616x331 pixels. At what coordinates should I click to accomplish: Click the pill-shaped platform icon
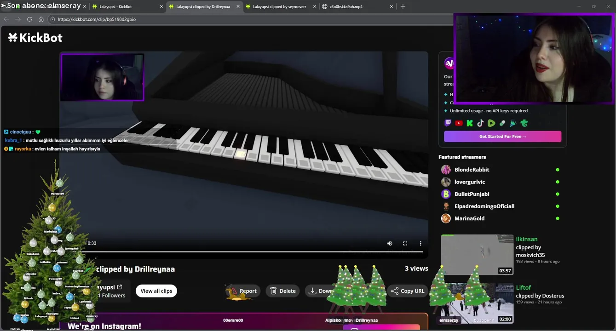pyautogui.click(x=502, y=123)
